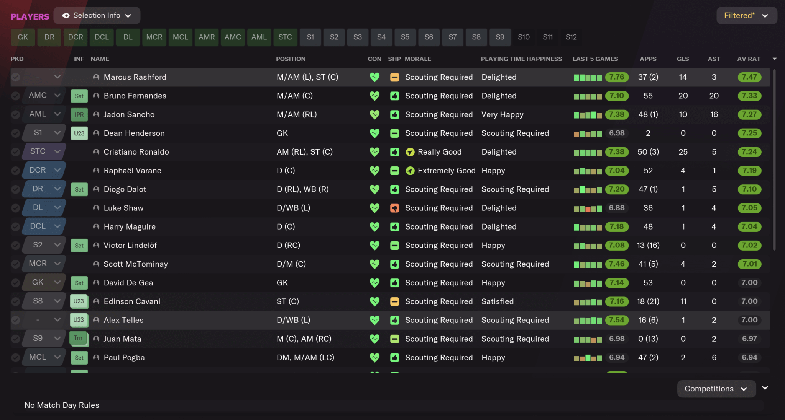Open Bruno Fernandes' AMC position dropdown
The height and width of the screenshot is (420, 785).
tap(44, 96)
